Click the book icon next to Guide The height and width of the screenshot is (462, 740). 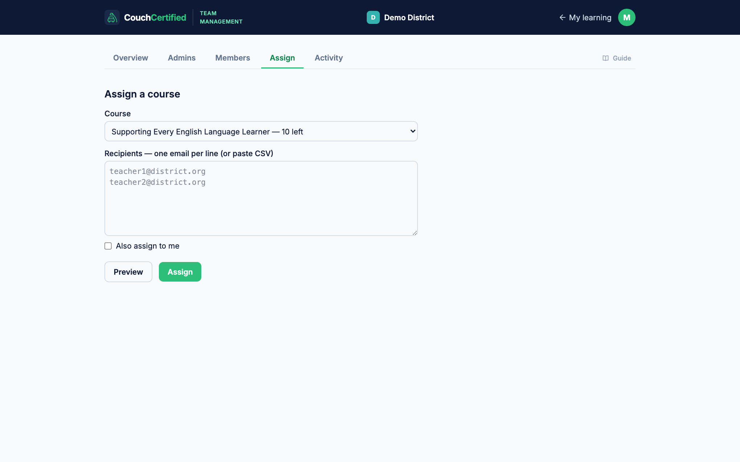pos(605,58)
